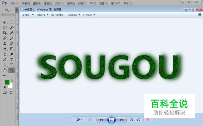
Task: Open Photoshop 图像(I) menu
Action: 37,3
